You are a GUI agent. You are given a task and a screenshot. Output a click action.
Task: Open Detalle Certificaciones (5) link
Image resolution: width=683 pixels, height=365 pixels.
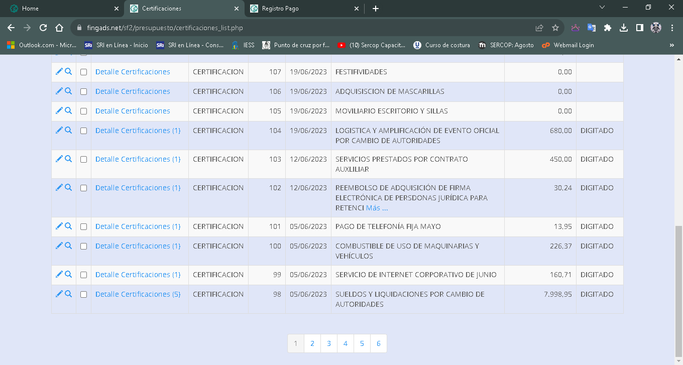[x=138, y=294]
